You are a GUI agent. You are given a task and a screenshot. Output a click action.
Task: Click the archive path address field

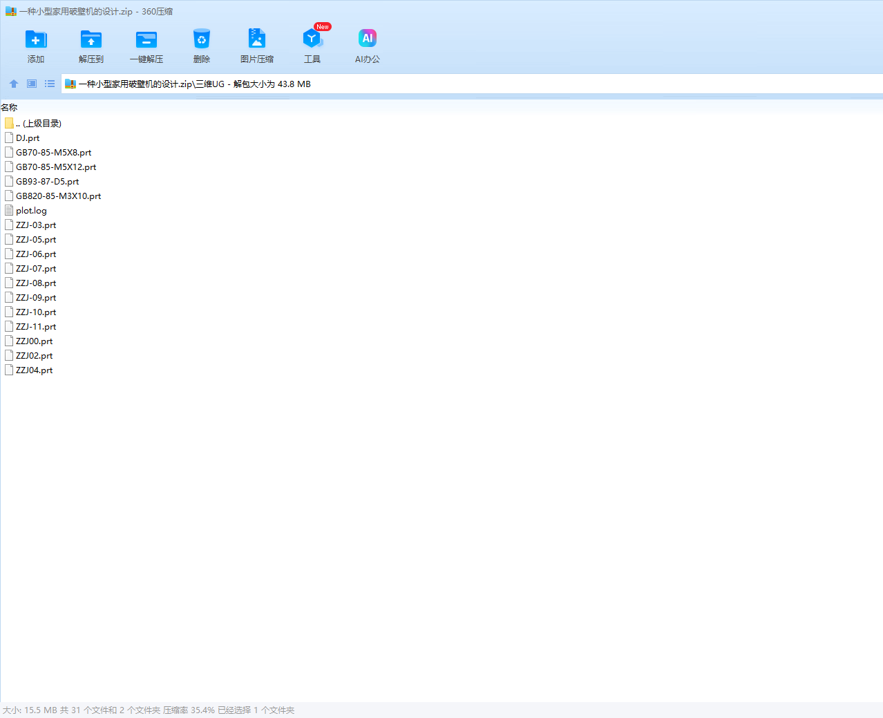click(x=472, y=84)
